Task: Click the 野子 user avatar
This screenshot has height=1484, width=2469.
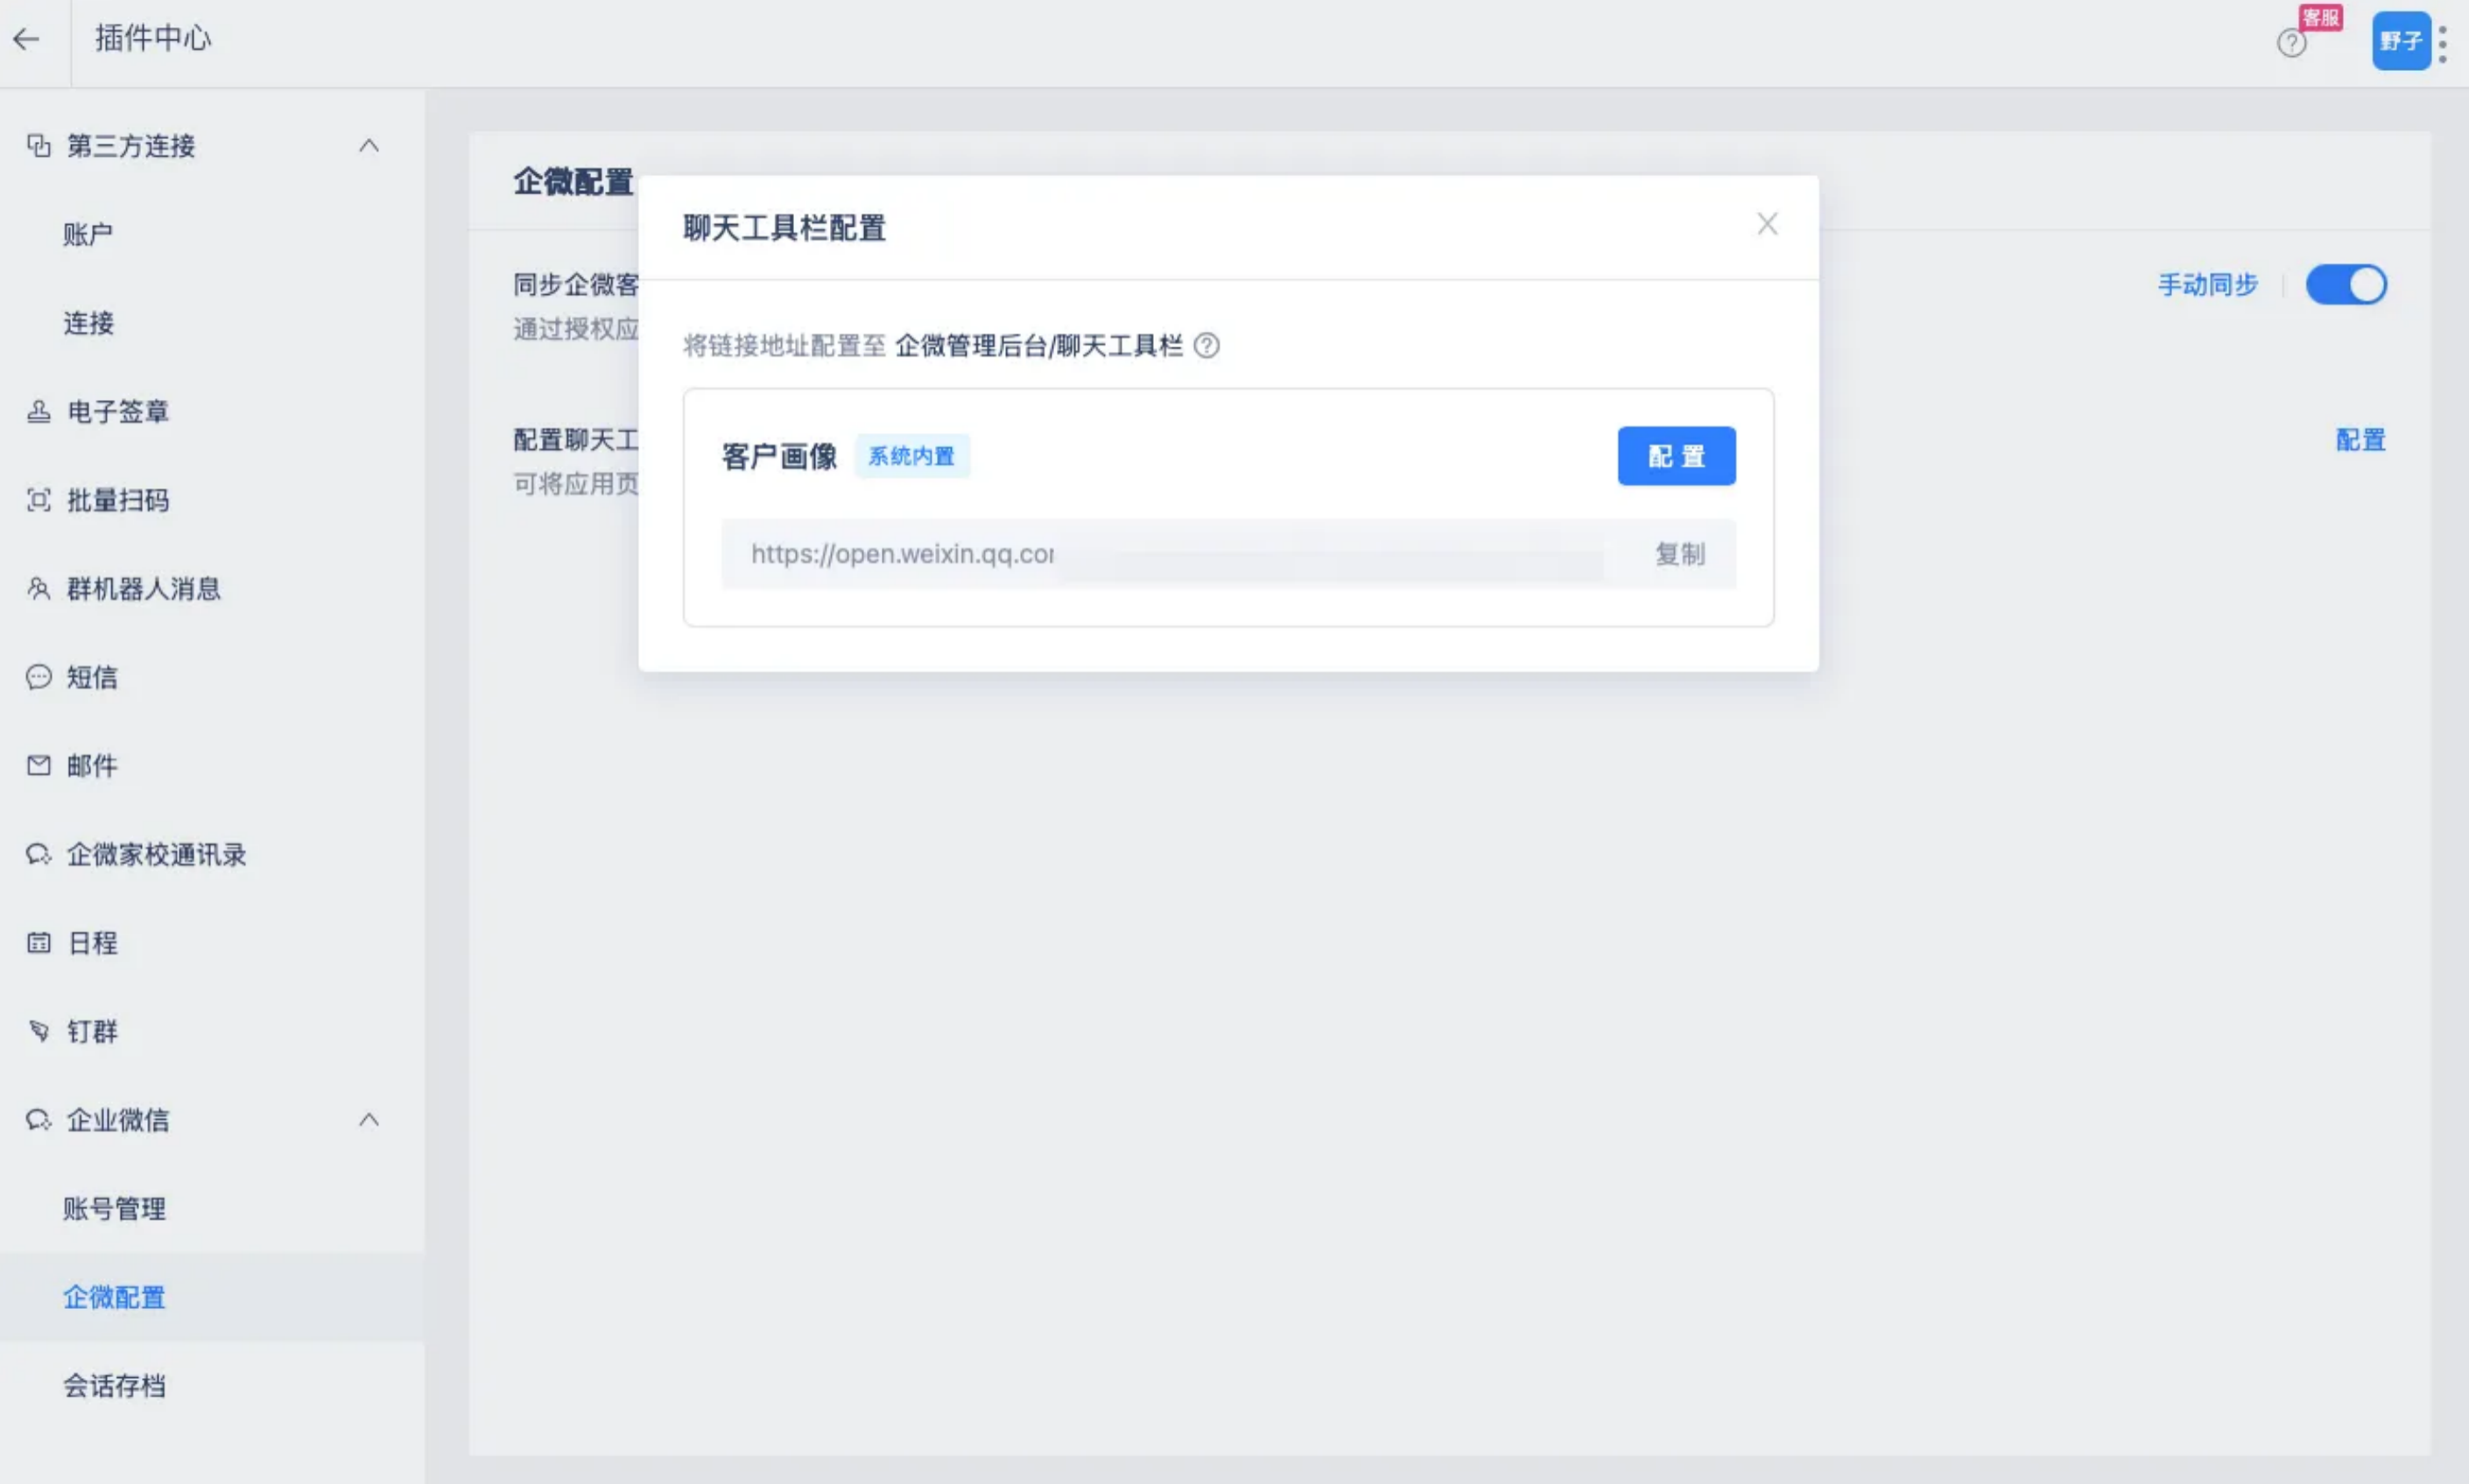Action: 2400,41
